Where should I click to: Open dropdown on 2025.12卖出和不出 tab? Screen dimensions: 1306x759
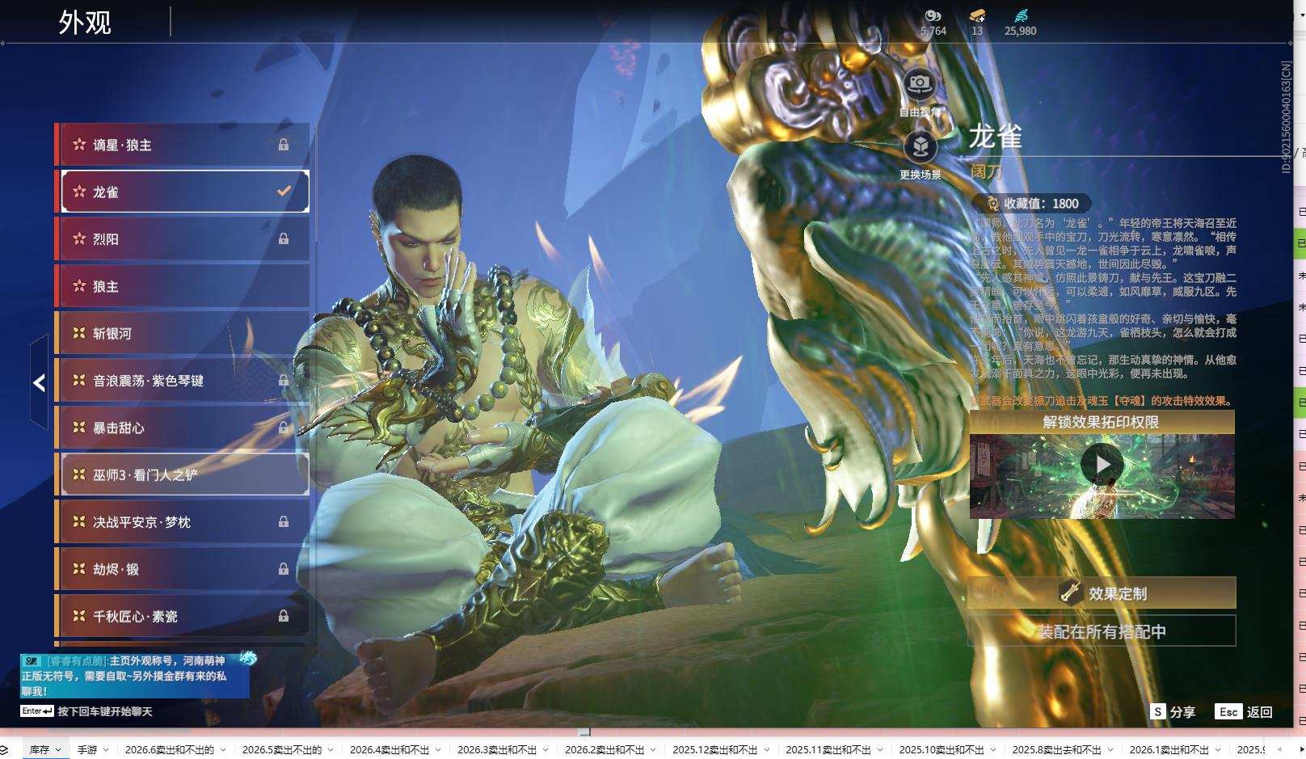click(766, 750)
